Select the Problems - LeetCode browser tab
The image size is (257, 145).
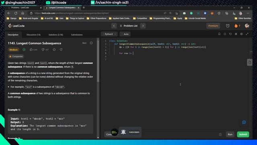(24, 8)
